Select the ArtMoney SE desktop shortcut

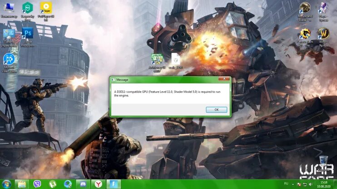click(157, 63)
